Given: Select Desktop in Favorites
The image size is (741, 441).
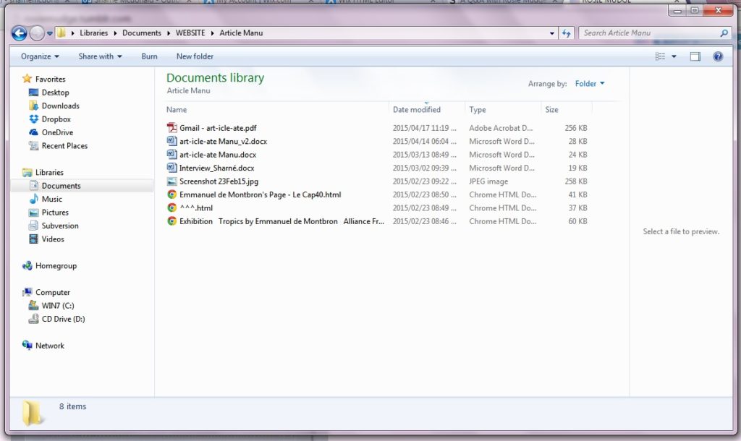Looking at the screenshot, I should click(55, 93).
